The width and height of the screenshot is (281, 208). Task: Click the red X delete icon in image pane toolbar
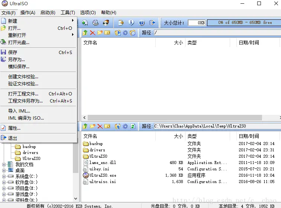93,33
